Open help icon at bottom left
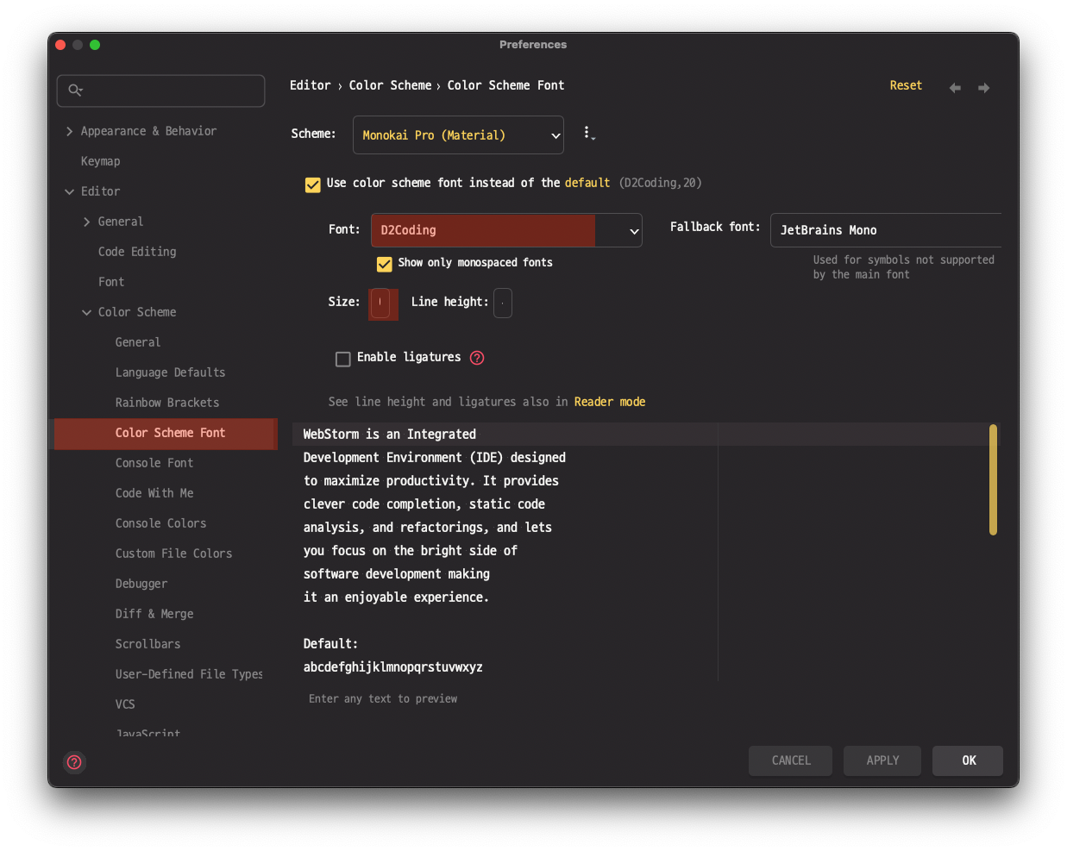 pos(74,762)
